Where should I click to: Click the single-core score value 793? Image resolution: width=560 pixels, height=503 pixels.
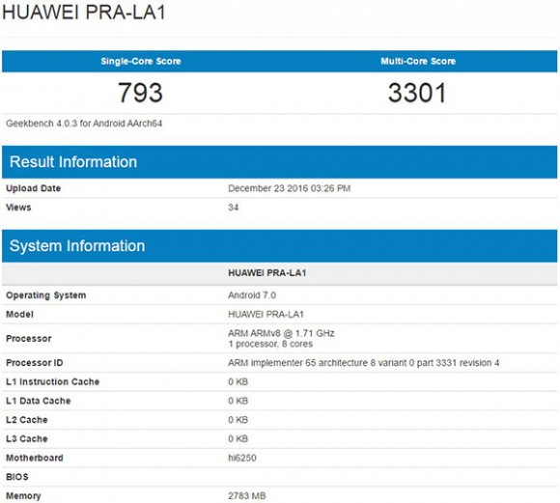[140, 93]
